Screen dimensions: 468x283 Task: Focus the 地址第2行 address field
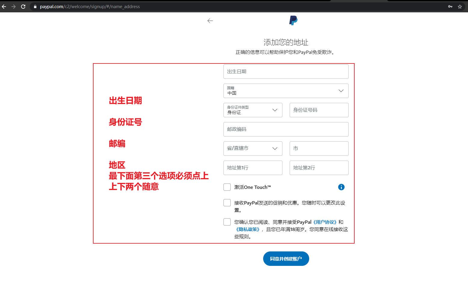coord(319,168)
